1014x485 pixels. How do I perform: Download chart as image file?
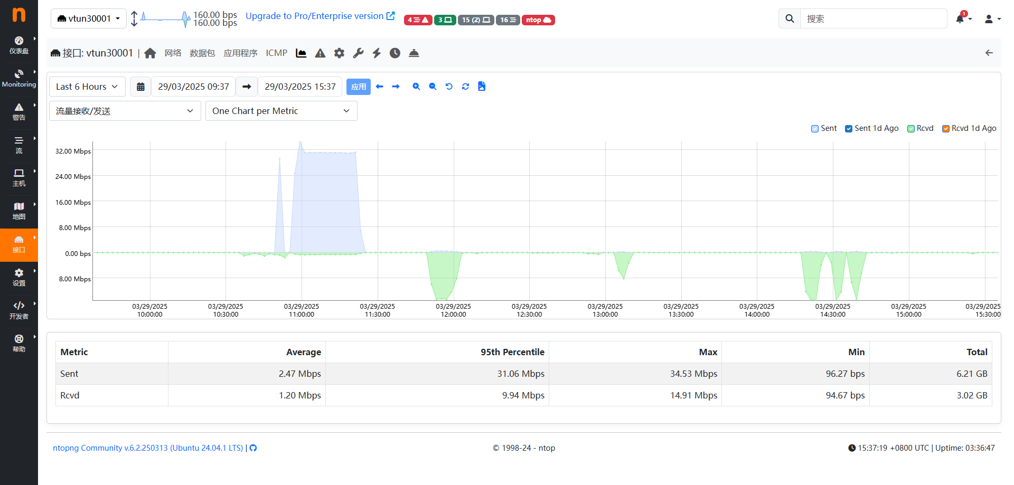coord(482,86)
